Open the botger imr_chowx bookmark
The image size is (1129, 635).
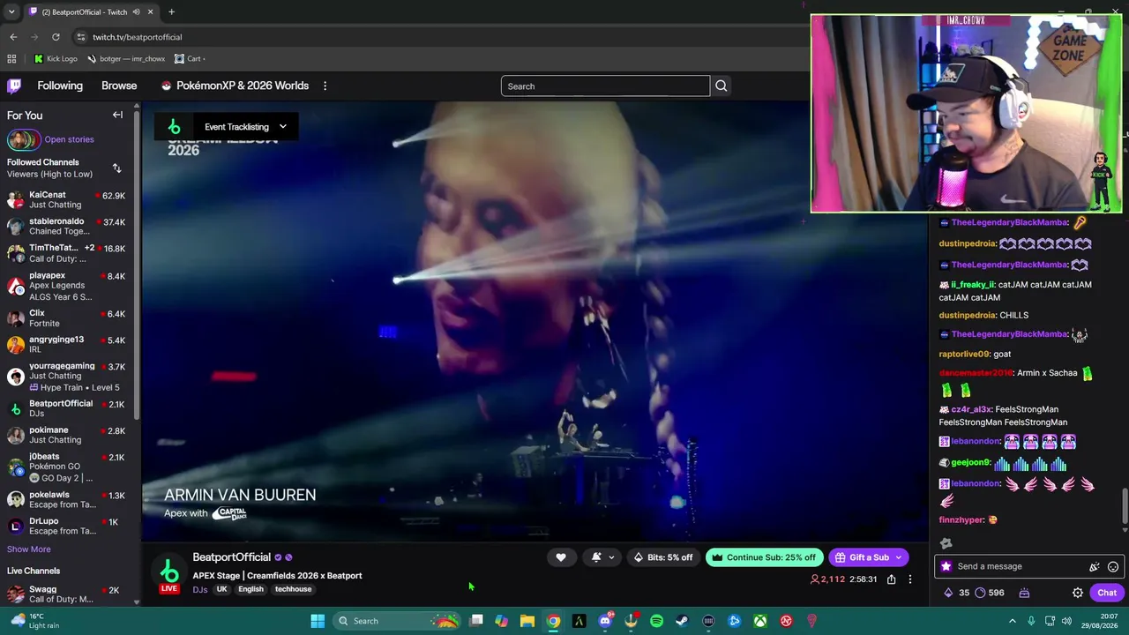coord(126,58)
